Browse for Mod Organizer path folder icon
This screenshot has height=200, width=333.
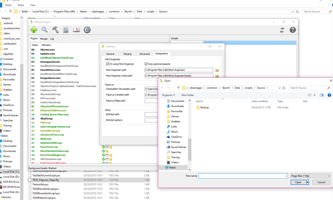click(217, 70)
